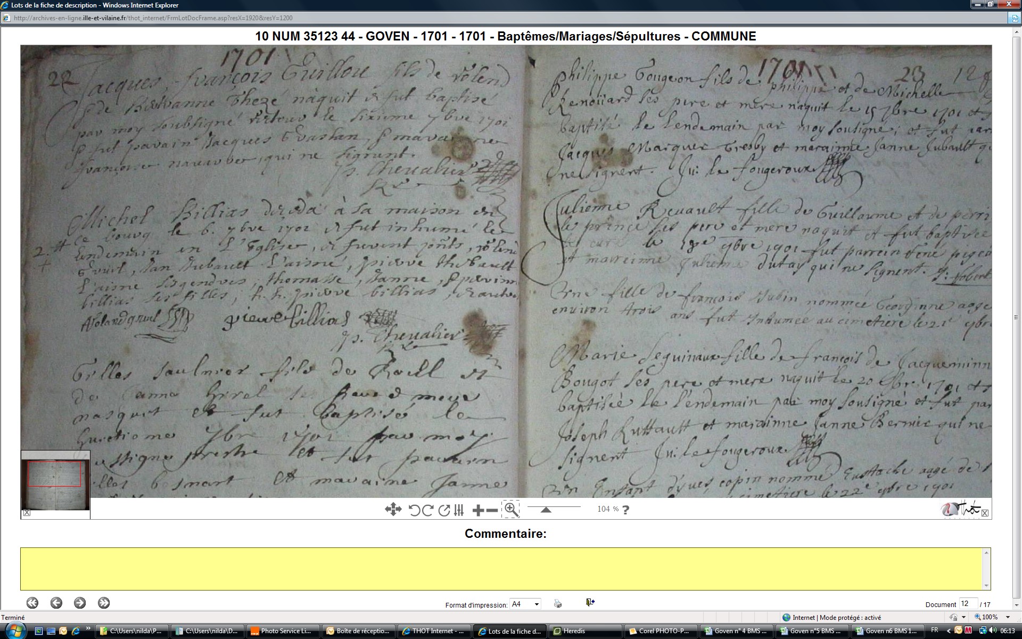Image resolution: width=1022 pixels, height=639 pixels.
Task: Rotate the image counterclockwise
Action: pyautogui.click(x=414, y=510)
